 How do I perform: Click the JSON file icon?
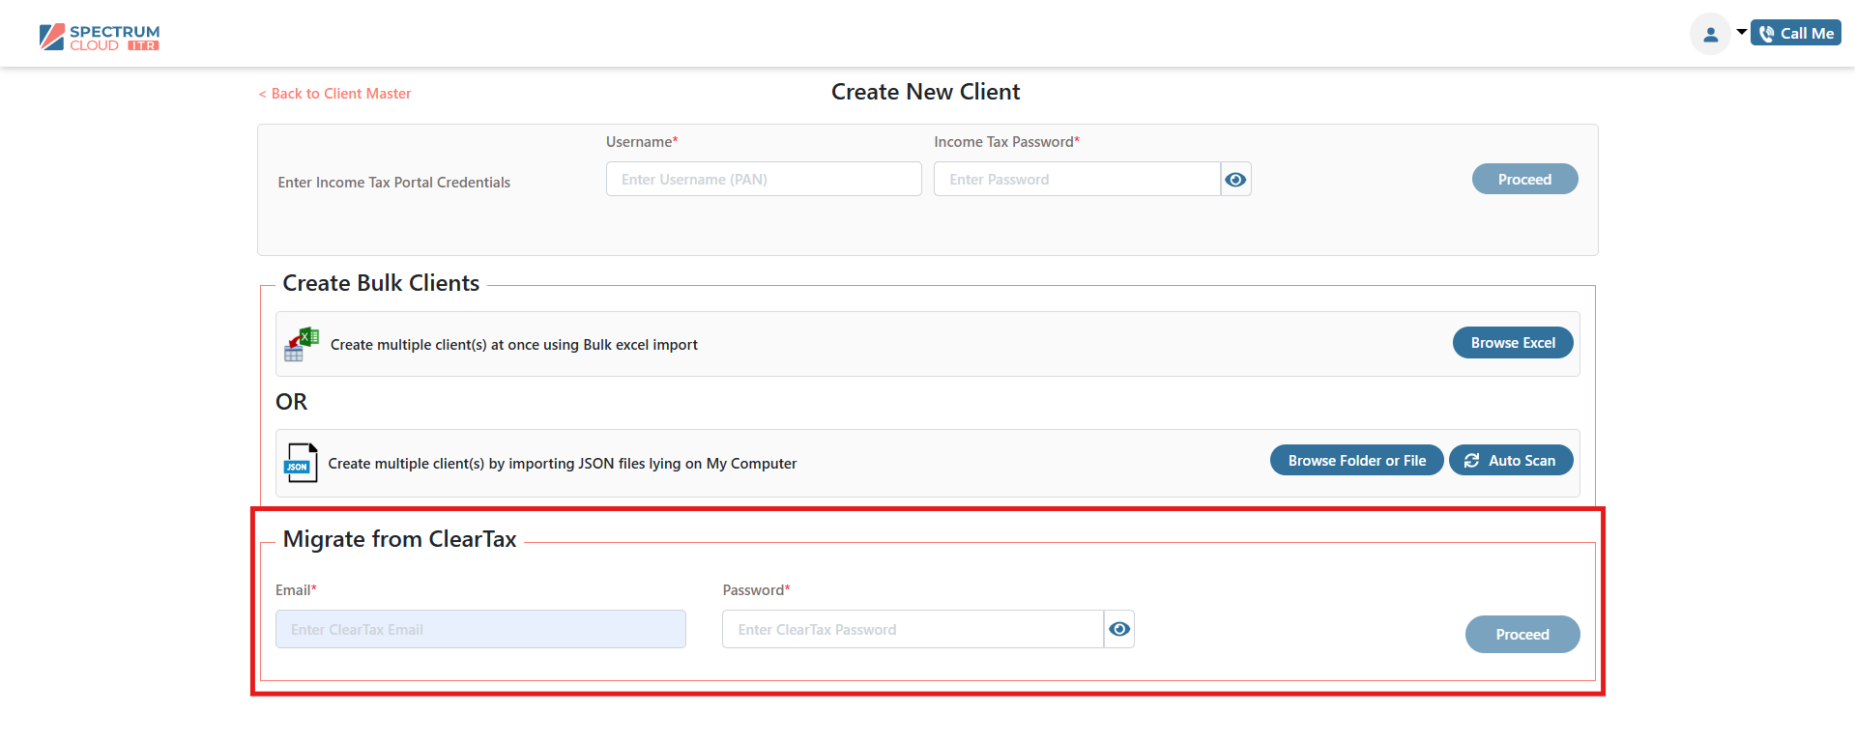(301, 463)
